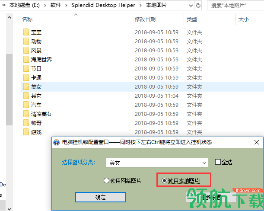Click 本地图片 breadcrumb segment

(156, 5)
